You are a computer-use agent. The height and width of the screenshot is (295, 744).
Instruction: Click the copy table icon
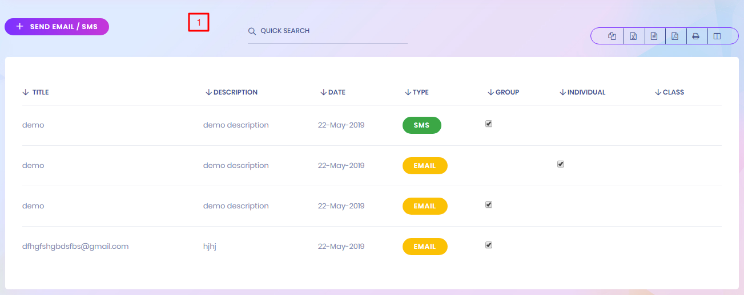click(612, 36)
